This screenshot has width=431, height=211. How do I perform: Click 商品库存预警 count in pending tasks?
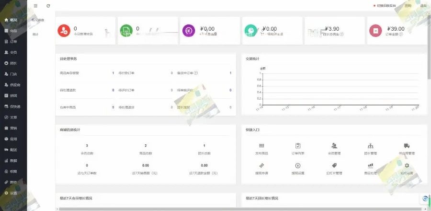point(113,73)
